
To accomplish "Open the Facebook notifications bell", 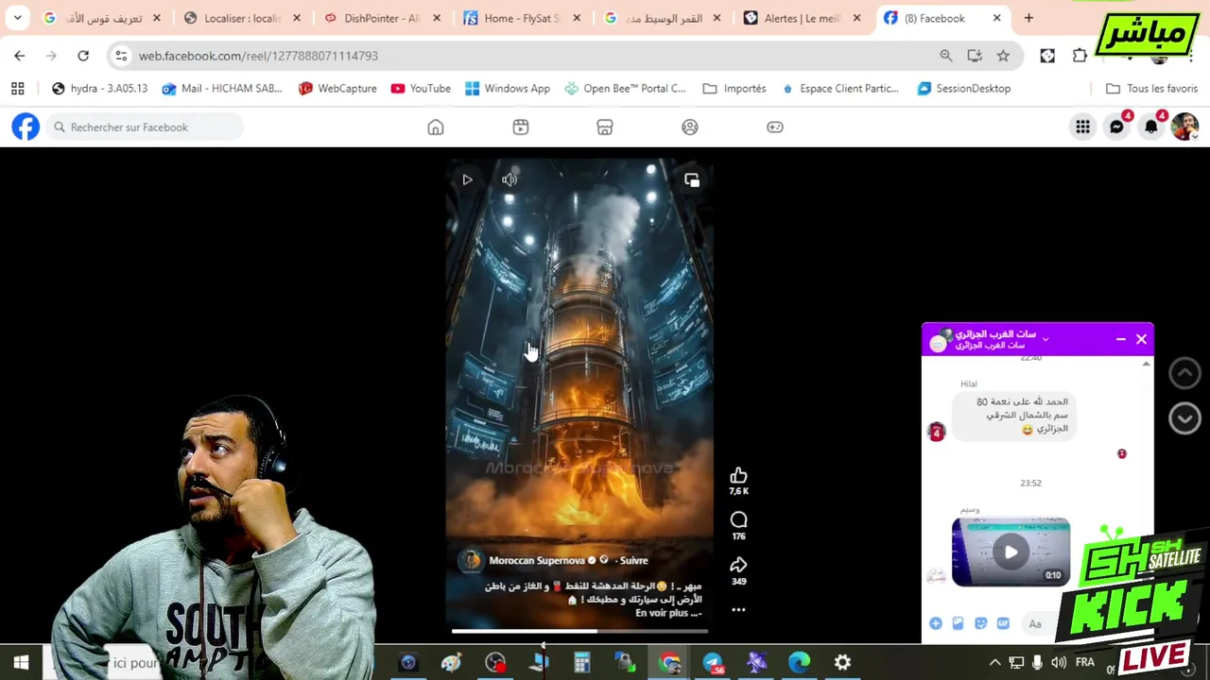I will pyautogui.click(x=1150, y=127).
